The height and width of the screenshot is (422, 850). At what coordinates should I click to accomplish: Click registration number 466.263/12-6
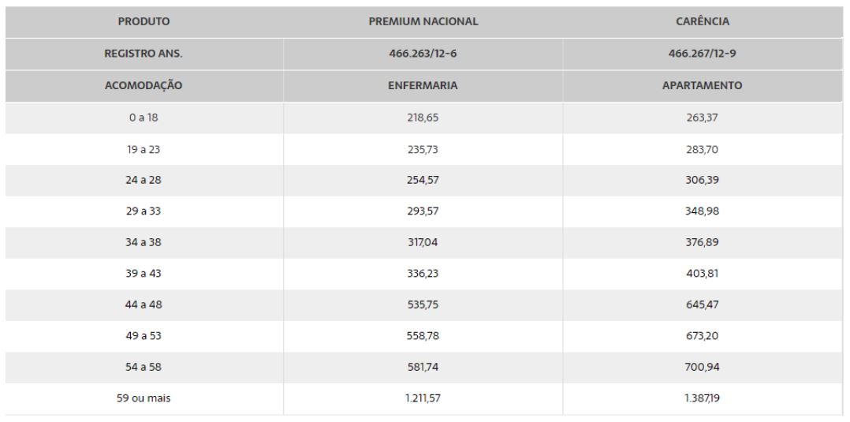[x=423, y=54]
